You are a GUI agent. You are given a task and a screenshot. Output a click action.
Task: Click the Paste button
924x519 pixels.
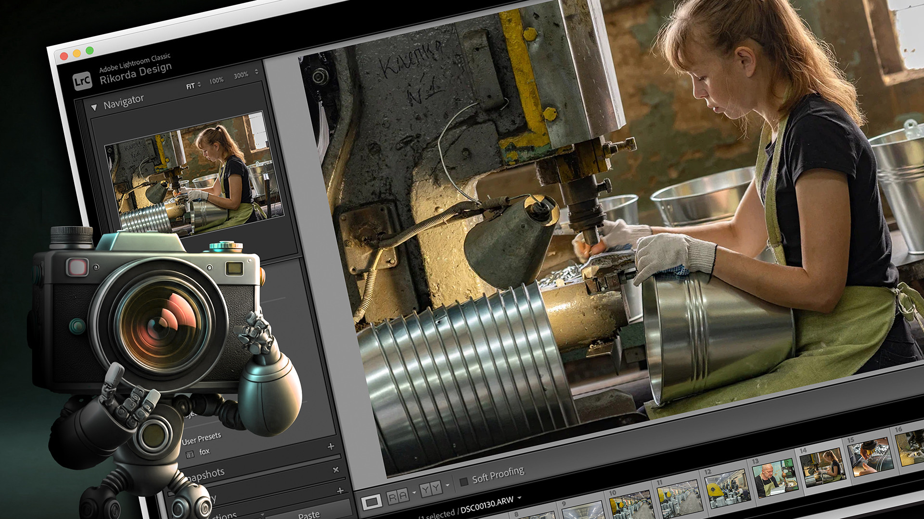[308, 515]
